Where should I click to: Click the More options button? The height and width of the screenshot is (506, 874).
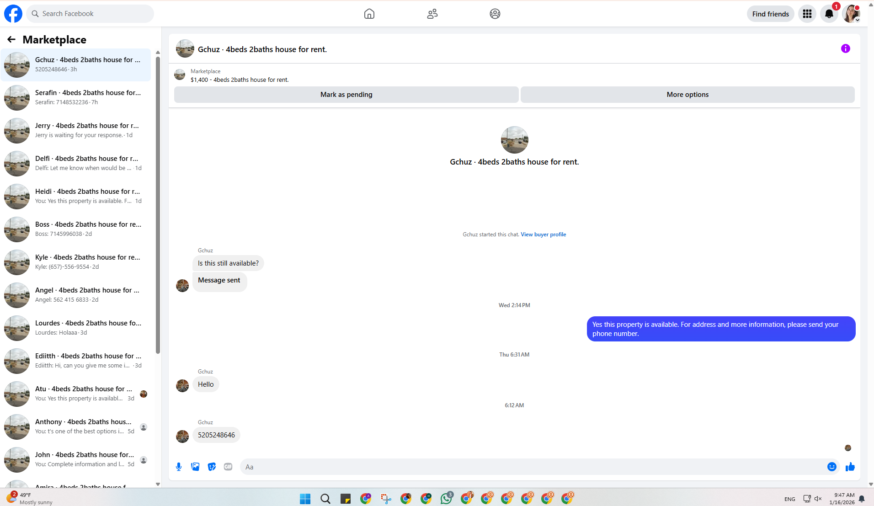click(x=687, y=95)
